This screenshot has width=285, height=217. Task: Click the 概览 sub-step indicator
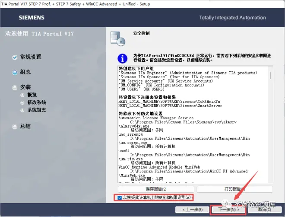click(22, 95)
